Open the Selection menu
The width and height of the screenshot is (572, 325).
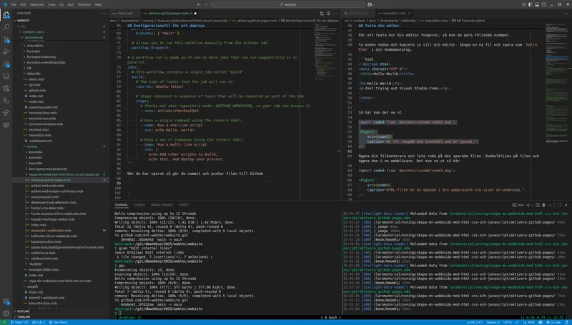[x=37, y=4]
